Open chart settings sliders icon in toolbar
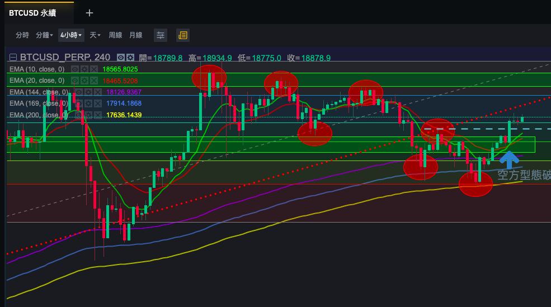 161,35
